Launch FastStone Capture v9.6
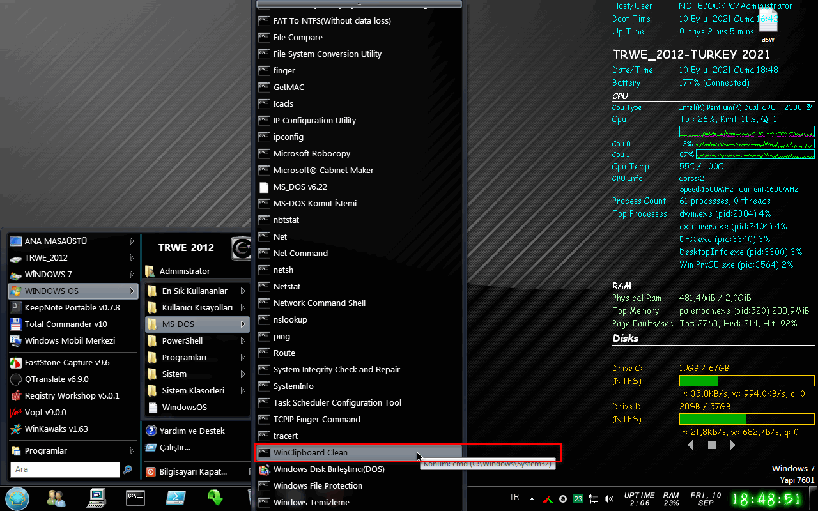This screenshot has height=511, width=818. coord(73,362)
